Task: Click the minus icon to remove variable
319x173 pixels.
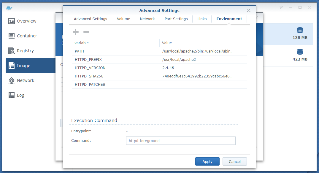Action: (86, 32)
